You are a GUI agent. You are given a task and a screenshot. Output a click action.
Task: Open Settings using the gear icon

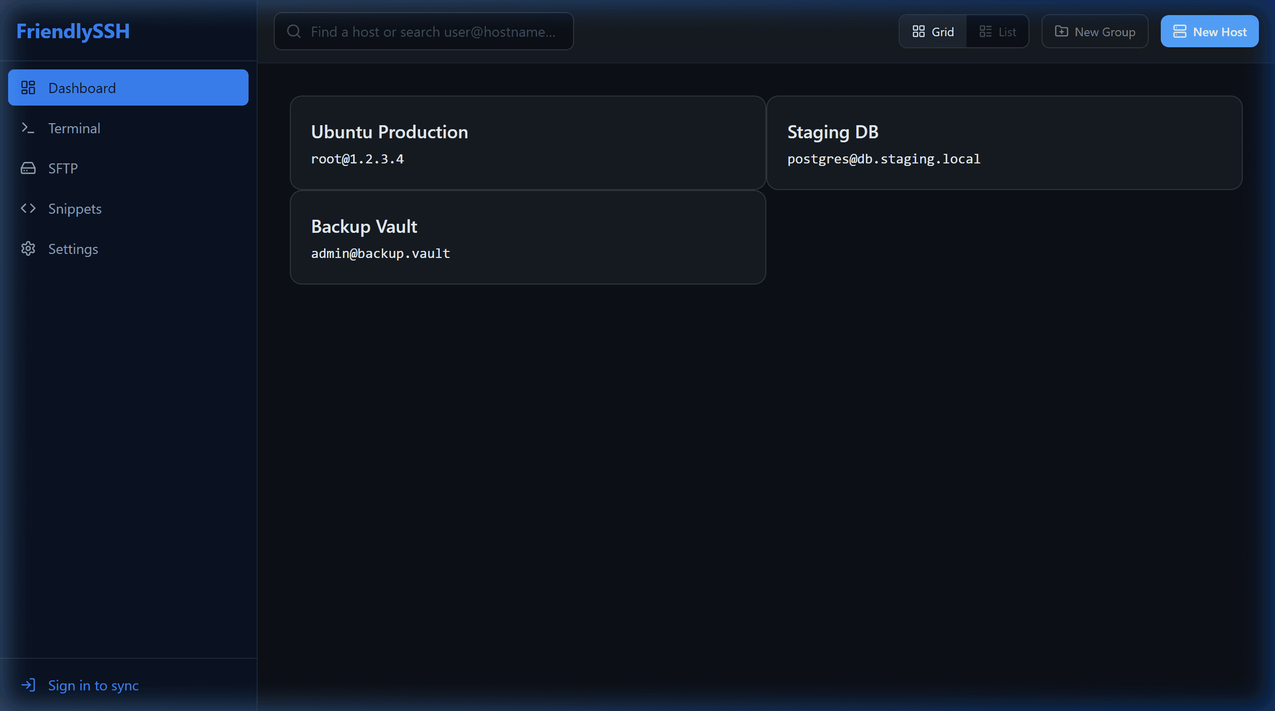(x=29, y=248)
